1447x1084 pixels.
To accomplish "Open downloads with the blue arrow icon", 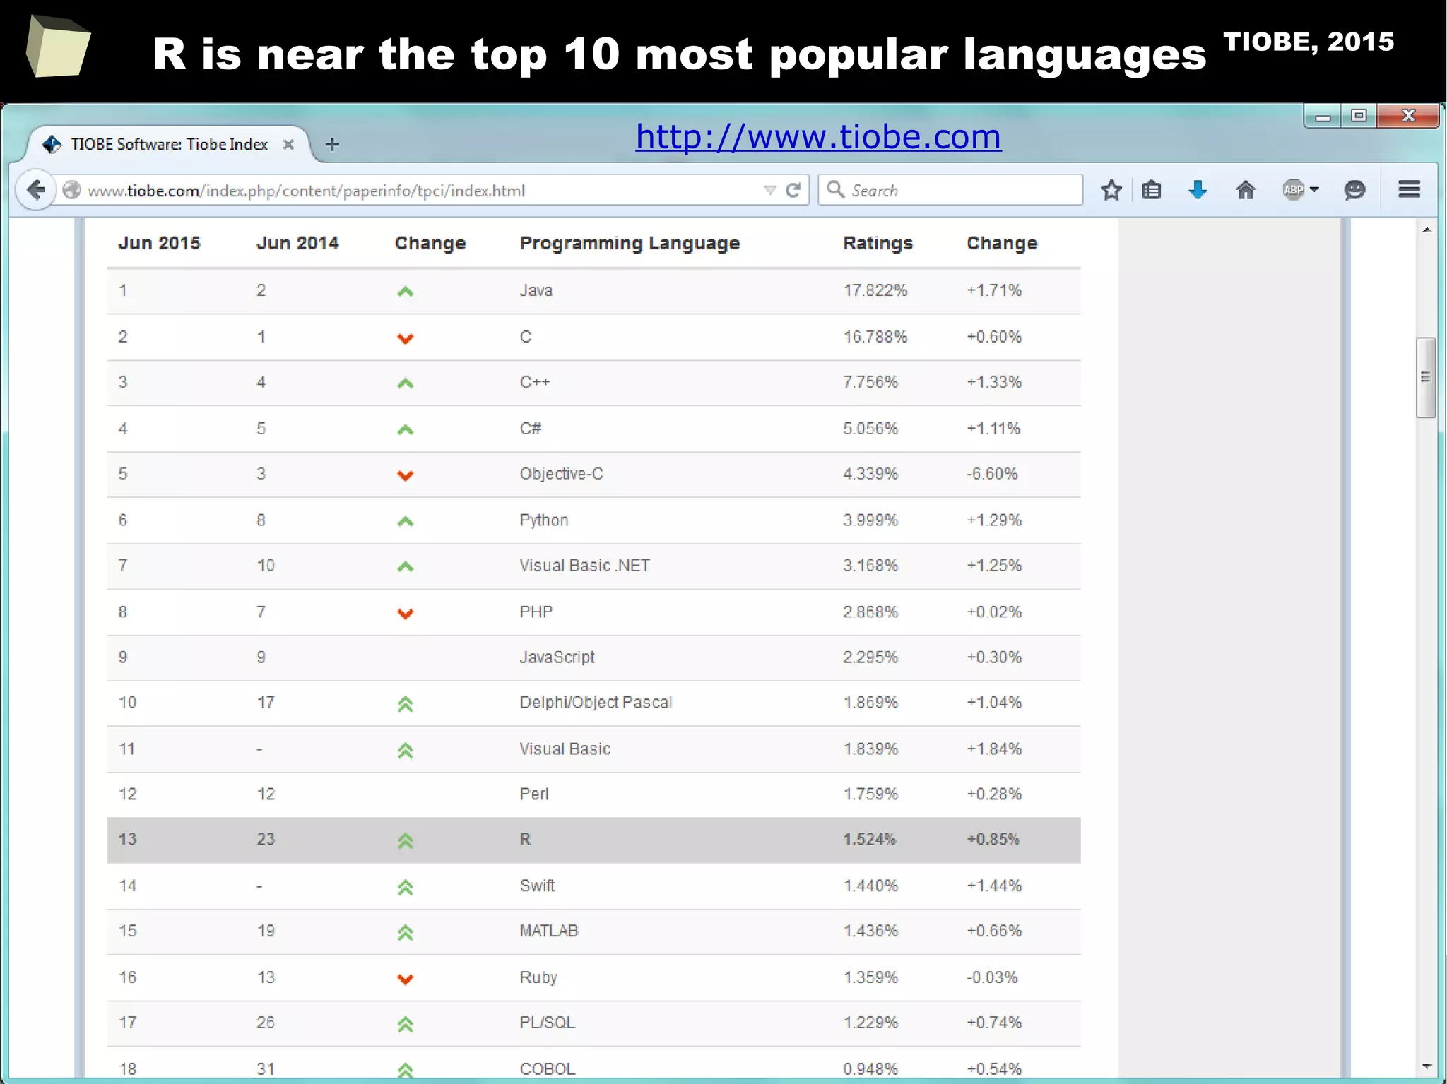I will 1198,189.
